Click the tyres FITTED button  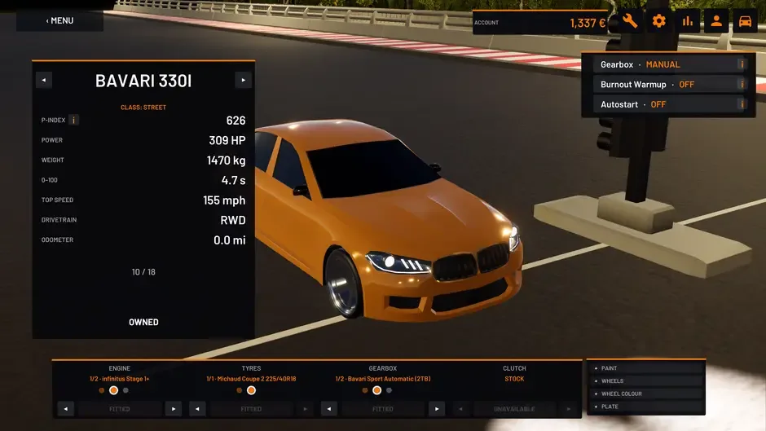click(x=251, y=409)
